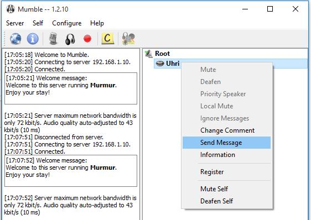
Task: Click greyed Mute entry in context menu
Action: (226, 70)
